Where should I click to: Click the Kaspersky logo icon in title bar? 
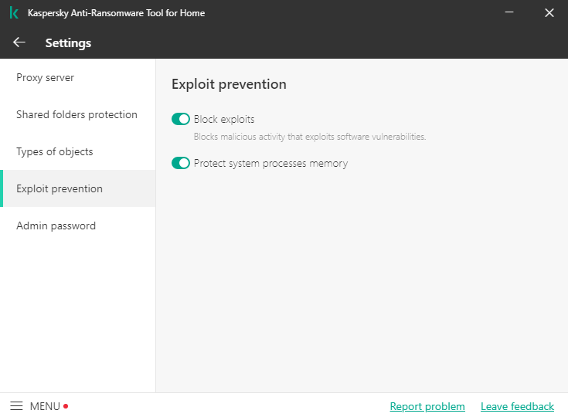tap(14, 13)
